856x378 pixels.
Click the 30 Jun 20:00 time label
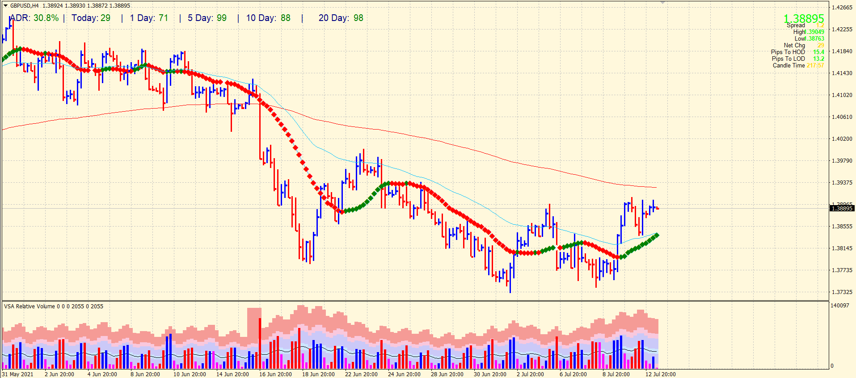pos(490,374)
